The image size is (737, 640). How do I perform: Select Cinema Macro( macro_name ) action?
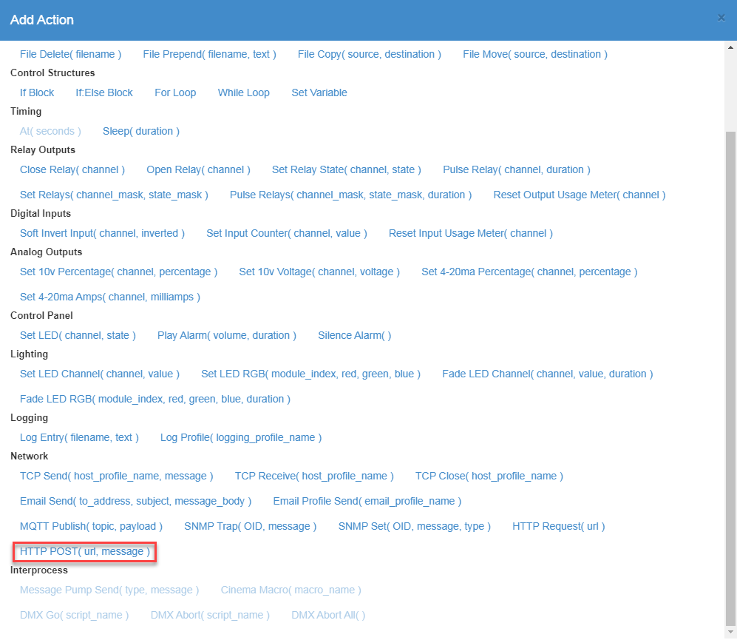pos(291,590)
